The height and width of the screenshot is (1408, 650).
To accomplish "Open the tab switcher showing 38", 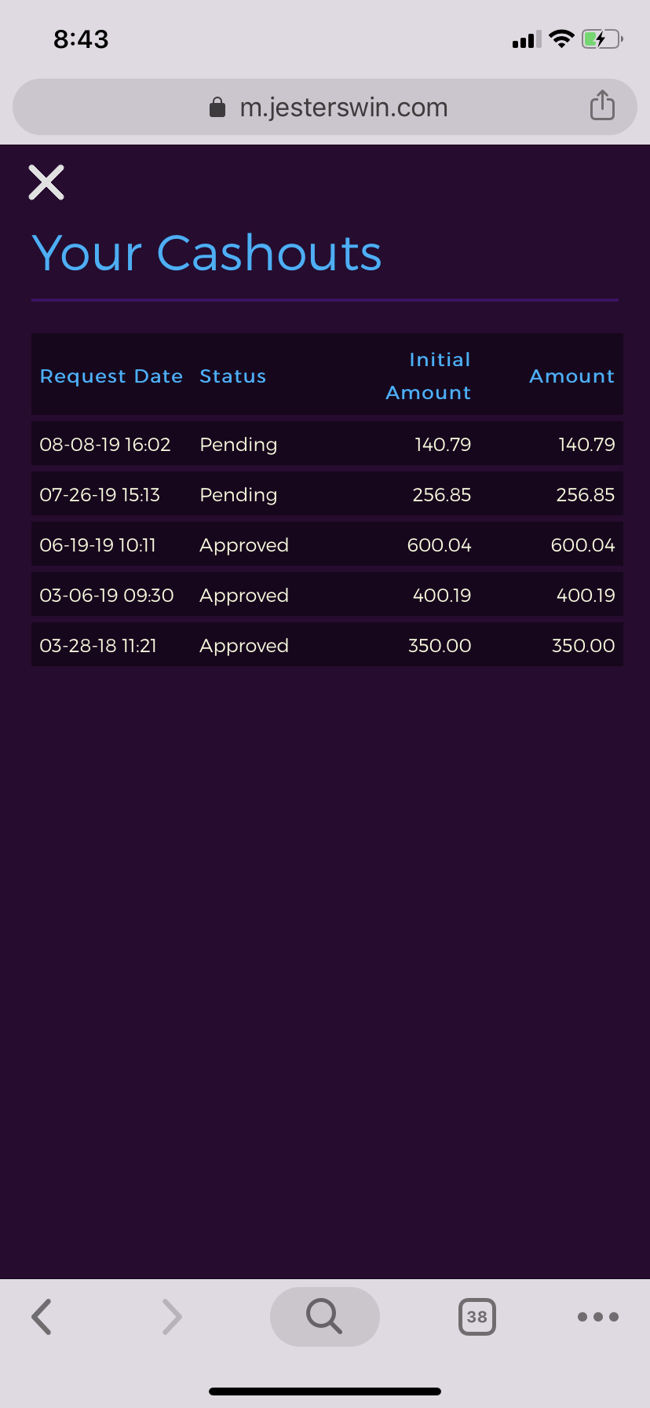I will pyautogui.click(x=477, y=1316).
